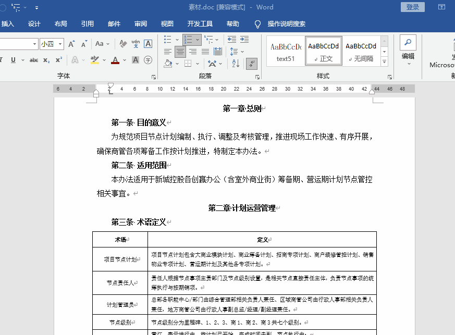455x335 pixels.
Task: Open Asian layout text width icon
Action: tap(212, 64)
